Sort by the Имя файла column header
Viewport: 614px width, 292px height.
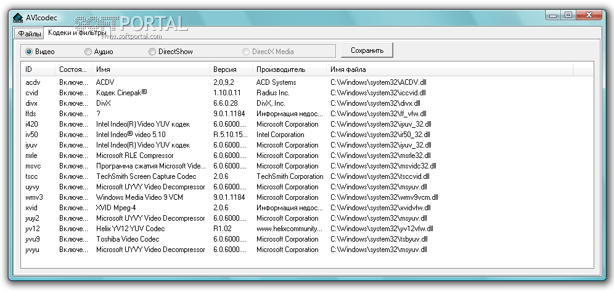[x=450, y=69]
